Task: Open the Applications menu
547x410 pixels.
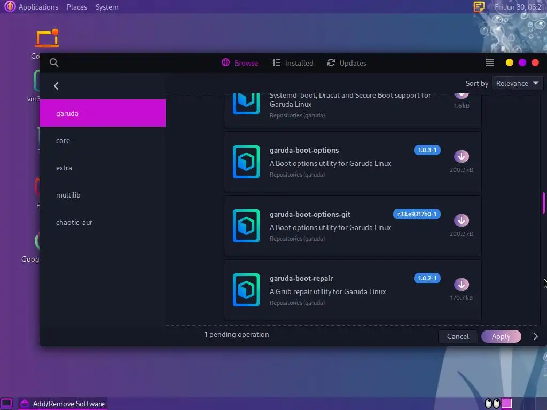Action: pos(38,7)
